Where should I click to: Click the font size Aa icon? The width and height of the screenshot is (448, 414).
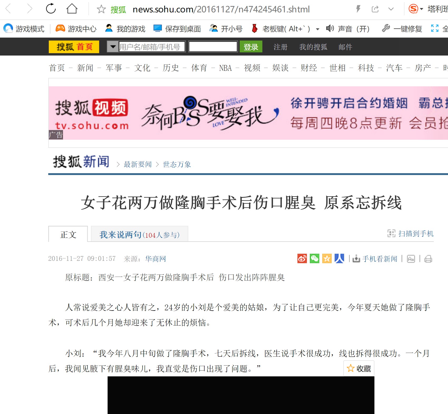pos(411,259)
